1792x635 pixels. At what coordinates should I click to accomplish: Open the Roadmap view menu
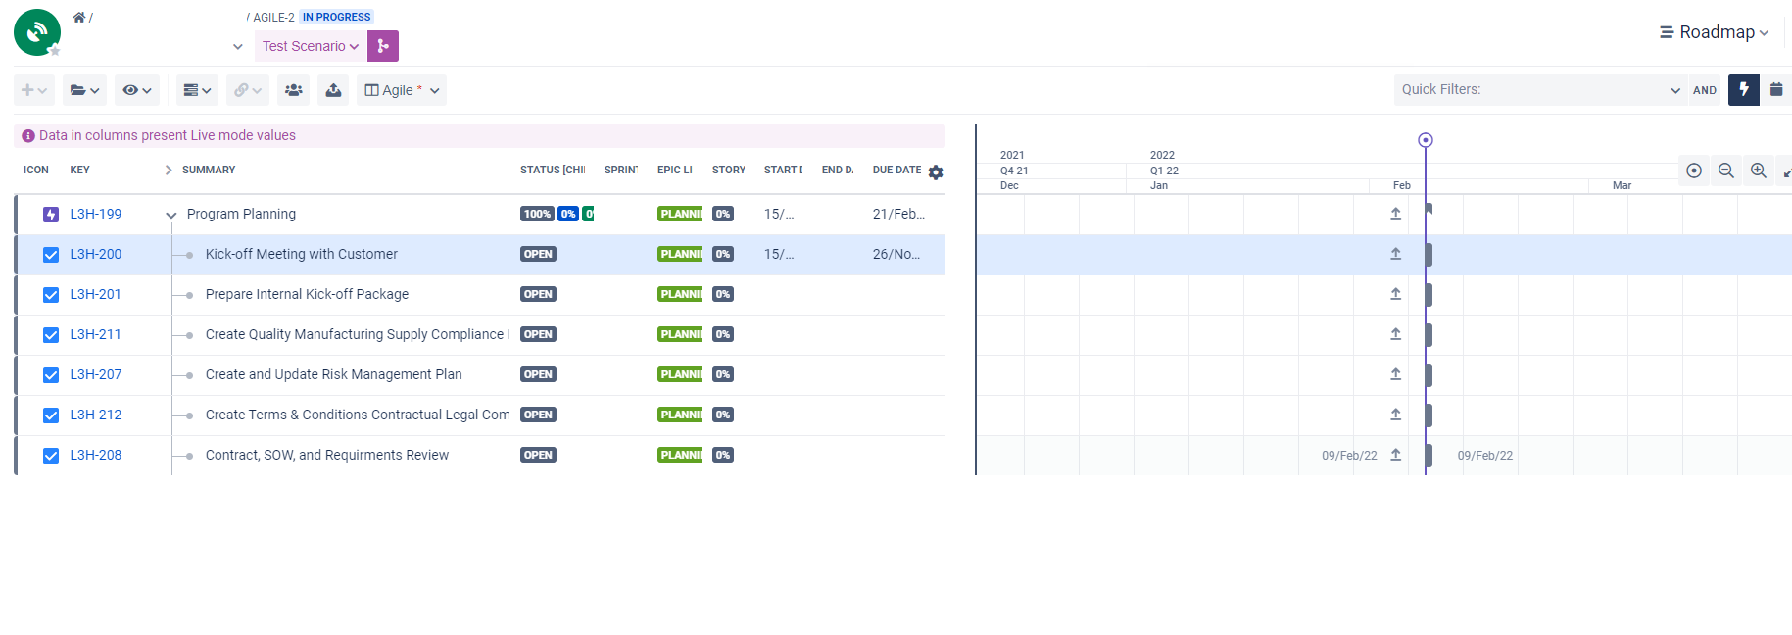pyautogui.click(x=1715, y=32)
